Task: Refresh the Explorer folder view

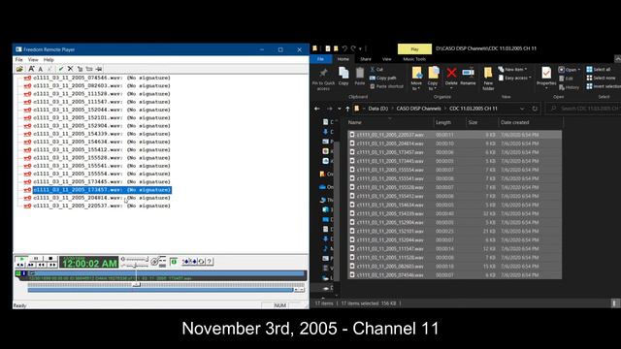Action: point(535,109)
